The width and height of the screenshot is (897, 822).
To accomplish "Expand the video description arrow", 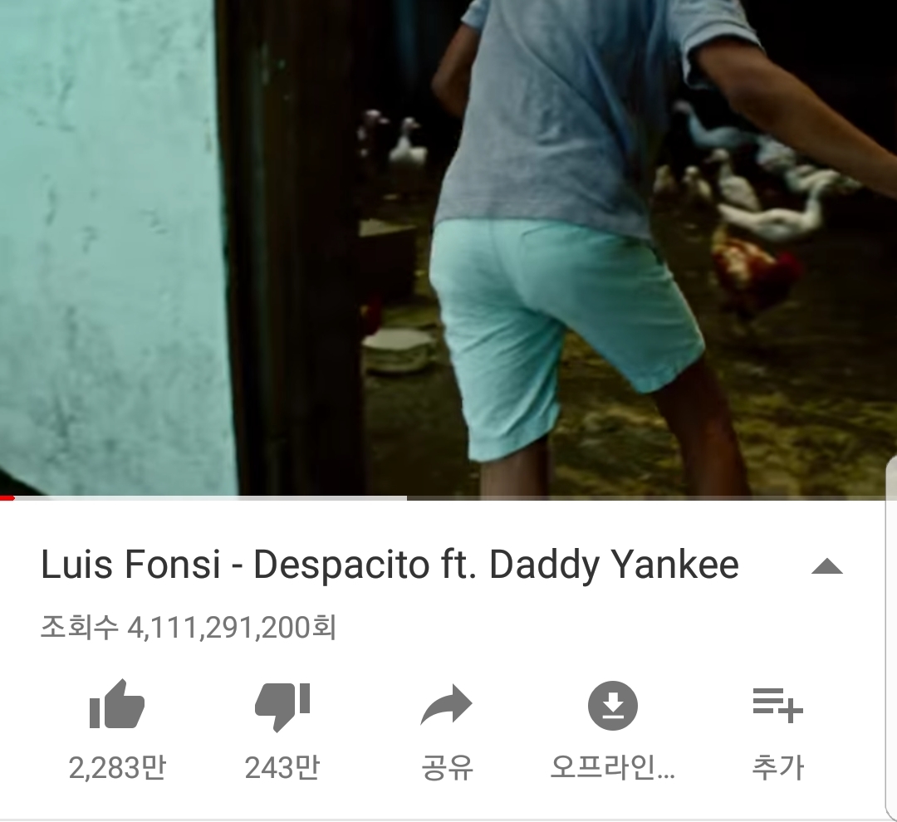I will 827,566.
